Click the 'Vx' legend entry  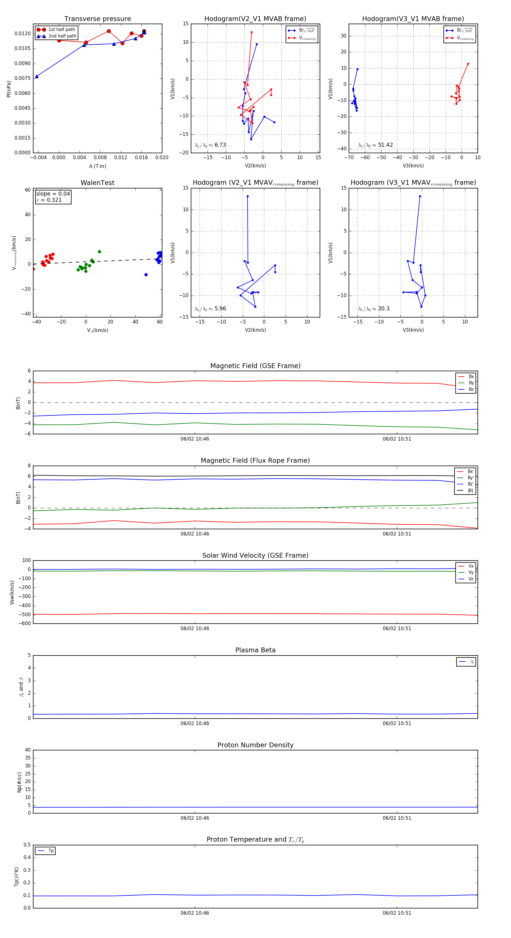466,566
